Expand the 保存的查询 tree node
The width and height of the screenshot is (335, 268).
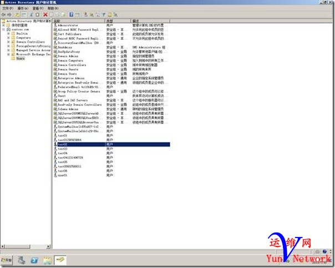[3, 25]
